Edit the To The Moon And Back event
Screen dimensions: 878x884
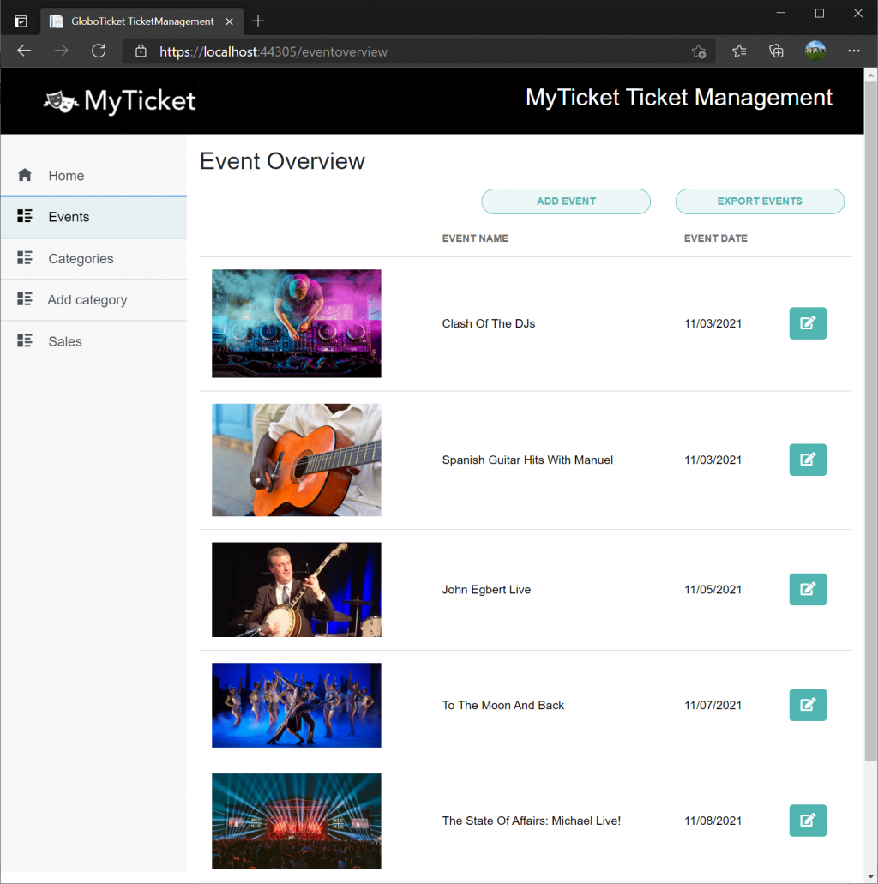807,705
